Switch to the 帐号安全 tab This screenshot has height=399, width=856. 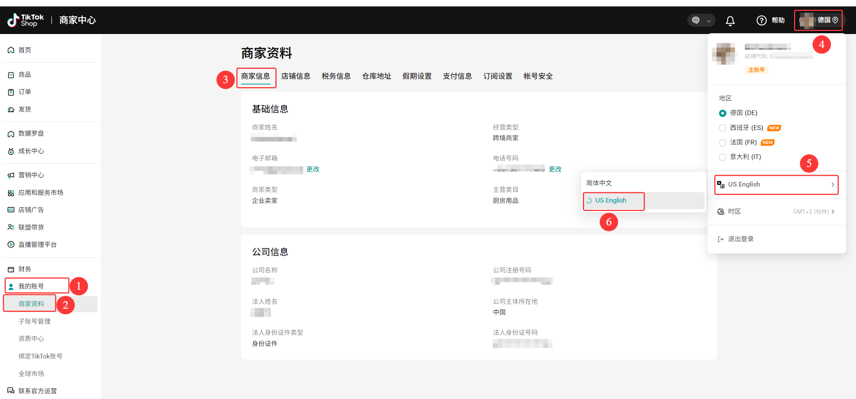[538, 76]
